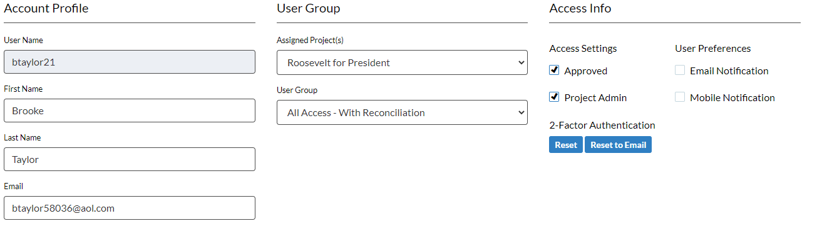Click the Reset to Email button
Screen dimensions: 817x226
[x=618, y=145]
